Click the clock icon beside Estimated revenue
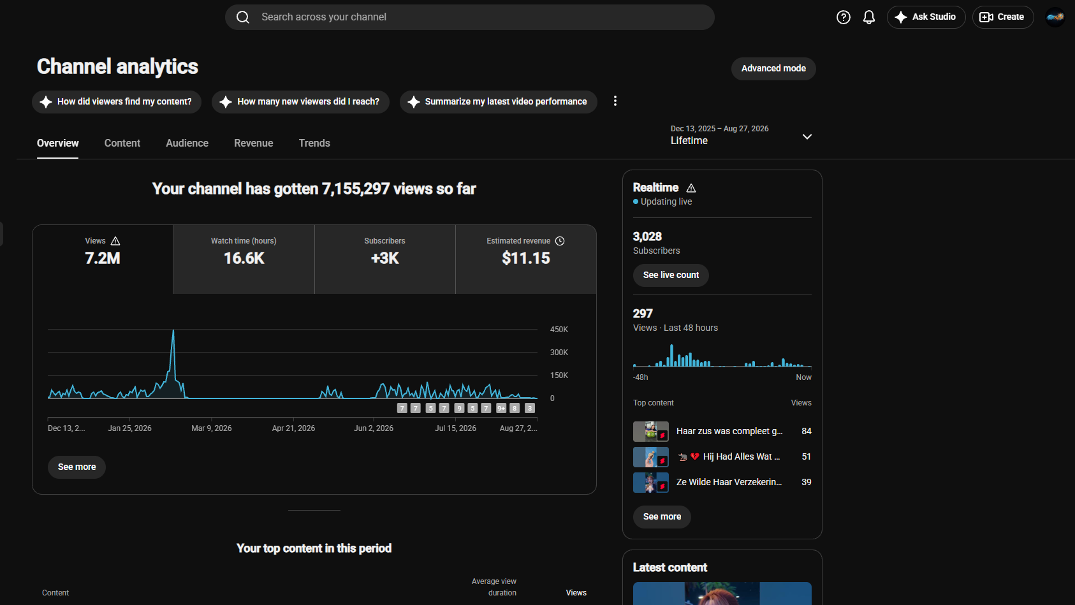The image size is (1075, 605). coord(560,241)
